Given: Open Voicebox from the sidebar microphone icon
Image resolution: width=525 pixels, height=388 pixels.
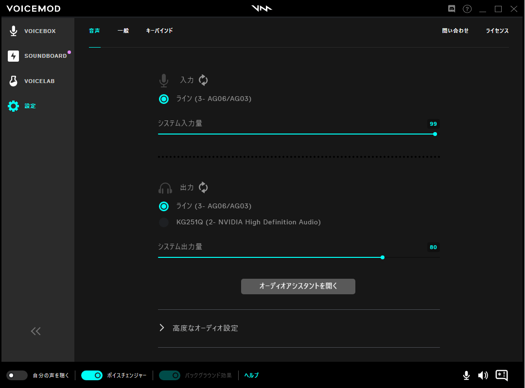Looking at the screenshot, I should pyautogui.click(x=14, y=31).
